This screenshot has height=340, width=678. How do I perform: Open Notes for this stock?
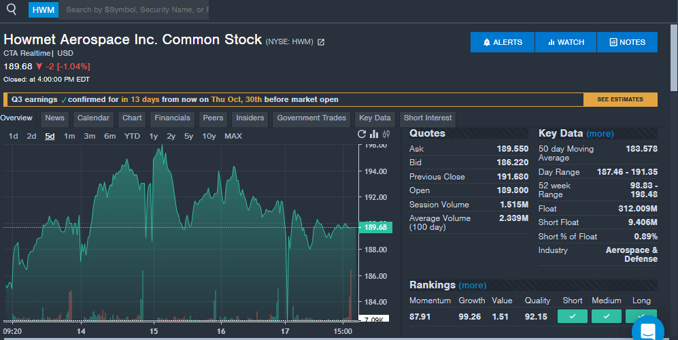pyautogui.click(x=627, y=42)
